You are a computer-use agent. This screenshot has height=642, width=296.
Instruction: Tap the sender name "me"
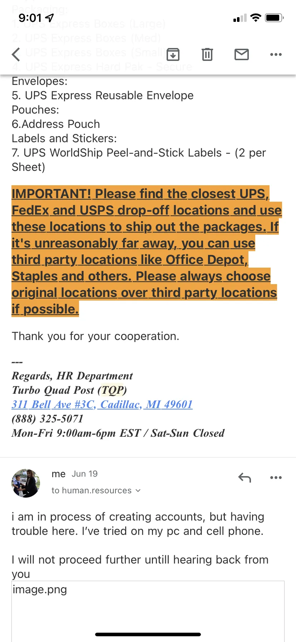click(59, 474)
